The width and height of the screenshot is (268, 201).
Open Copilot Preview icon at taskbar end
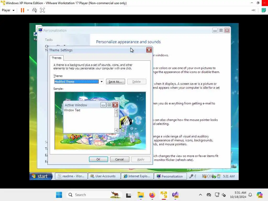click(260, 195)
